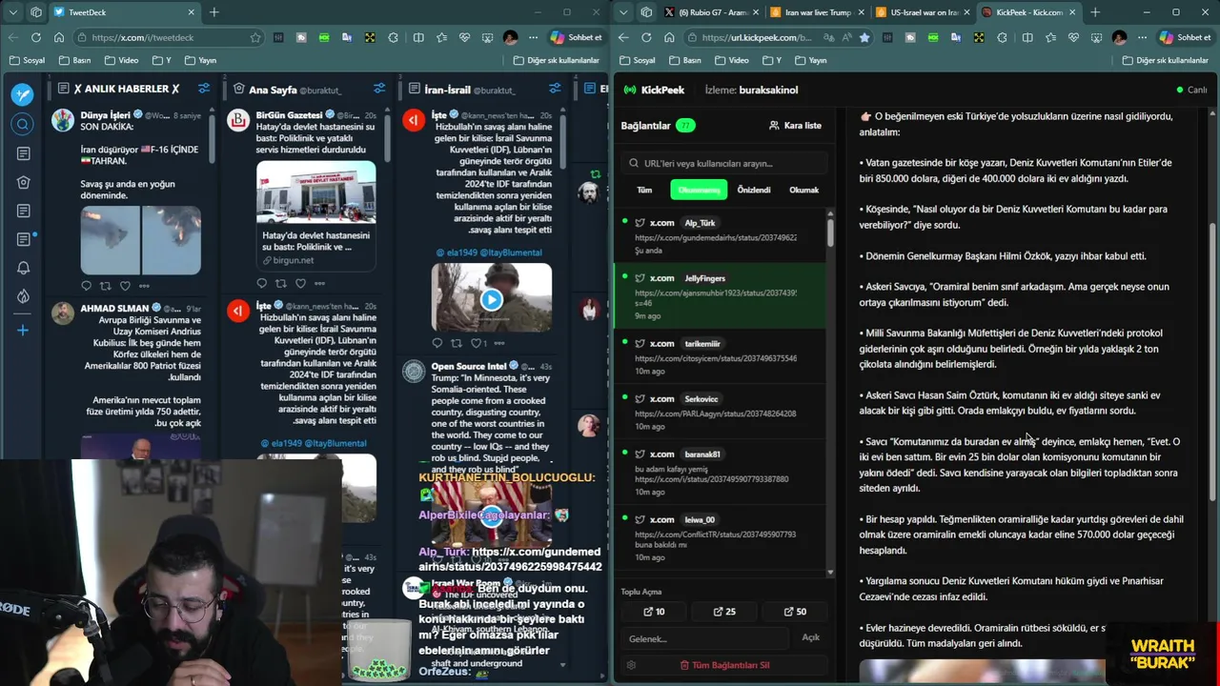Open Ana Sayfa column settings icon
Viewport: 1220px width, 686px height.
(x=379, y=89)
